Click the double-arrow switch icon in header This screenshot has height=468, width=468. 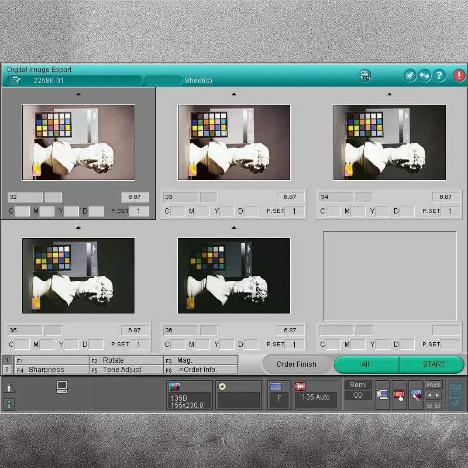tap(424, 75)
